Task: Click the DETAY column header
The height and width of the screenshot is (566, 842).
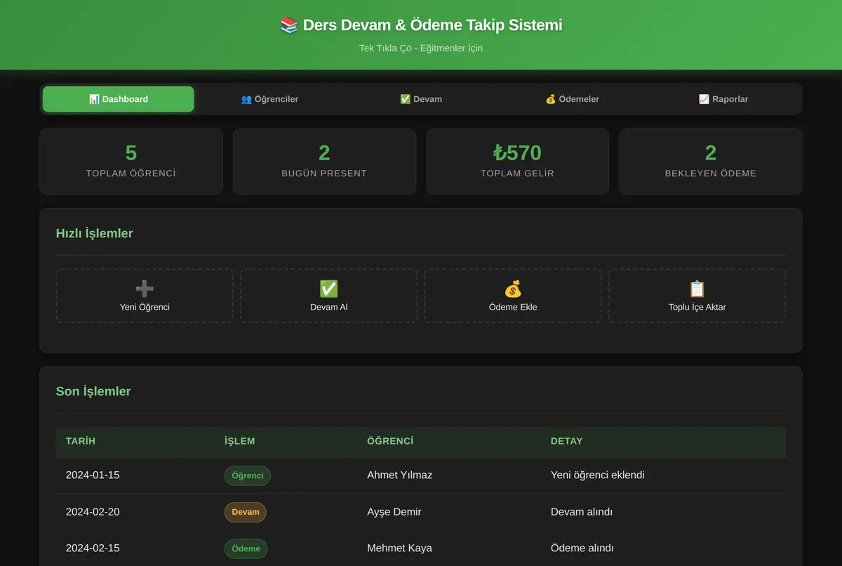Action: [567, 441]
